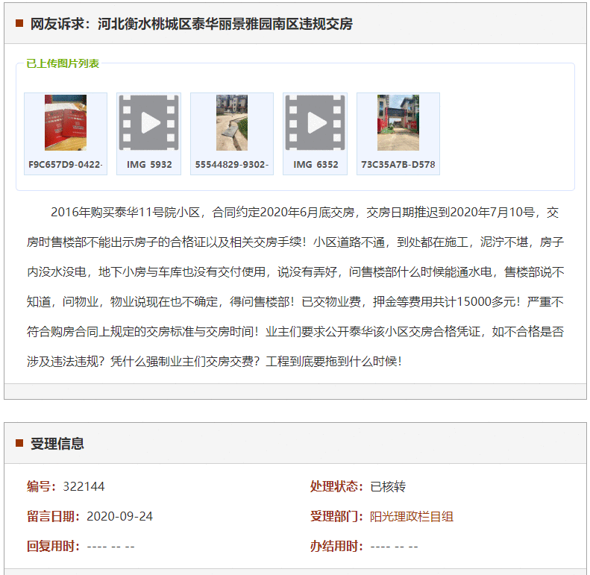Click the complaint title about 泰华丽景雅园南区
This screenshot has width=590, height=575.
tap(191, 24)
